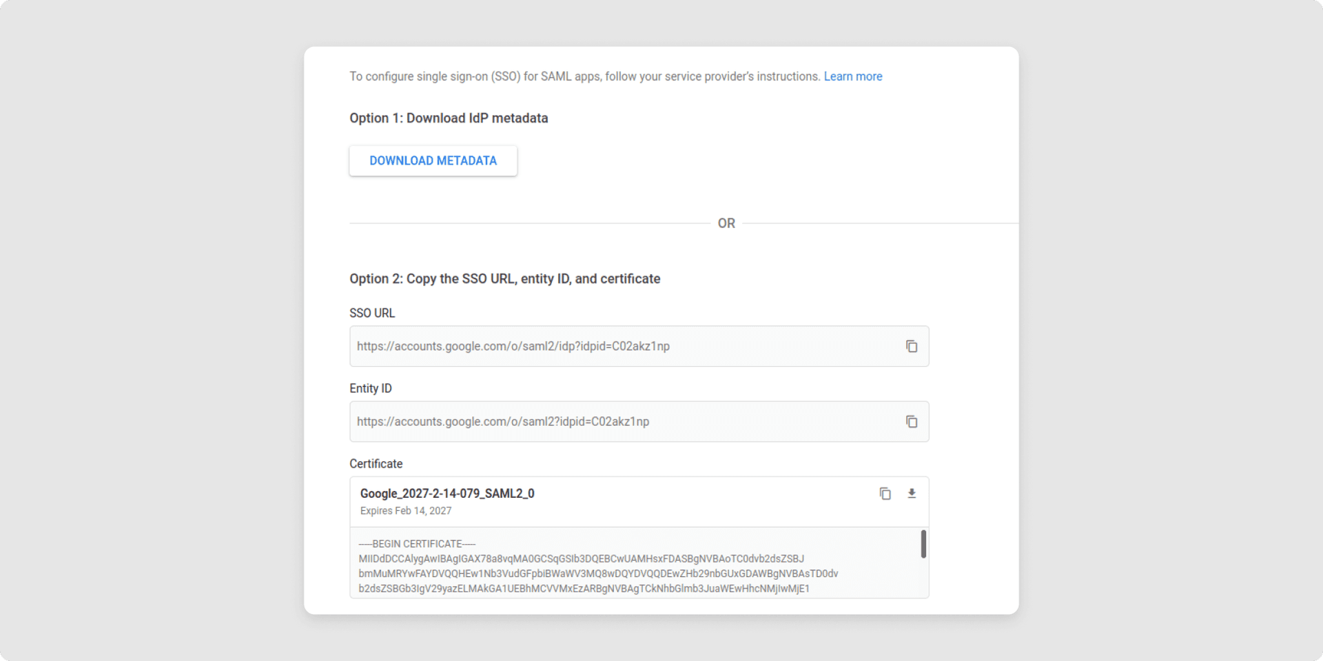The width and height of the screenshot is (1323, 661).
Task: Open the Learn more link
Action: pyautogui.click(x=852, y=76)
